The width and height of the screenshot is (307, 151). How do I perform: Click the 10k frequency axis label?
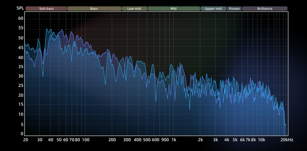click(x=262, y=140)
